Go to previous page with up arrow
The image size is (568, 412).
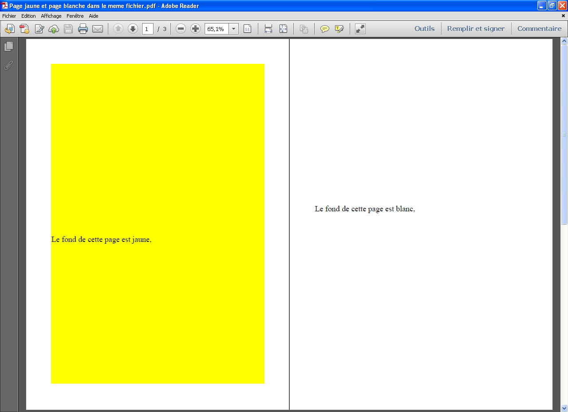pos(118,29)
